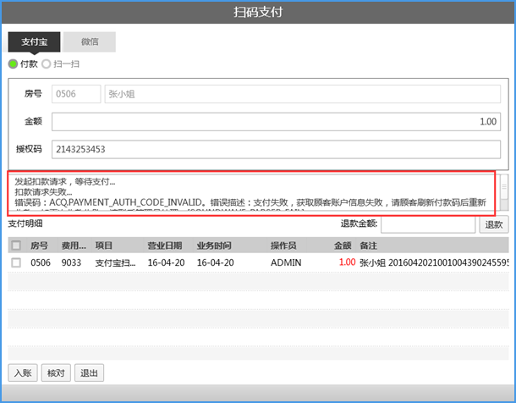The width and height of the screenshot is (516, 403).
Task: Click the red 1.00 amount cell
Action: click(347, 262)
